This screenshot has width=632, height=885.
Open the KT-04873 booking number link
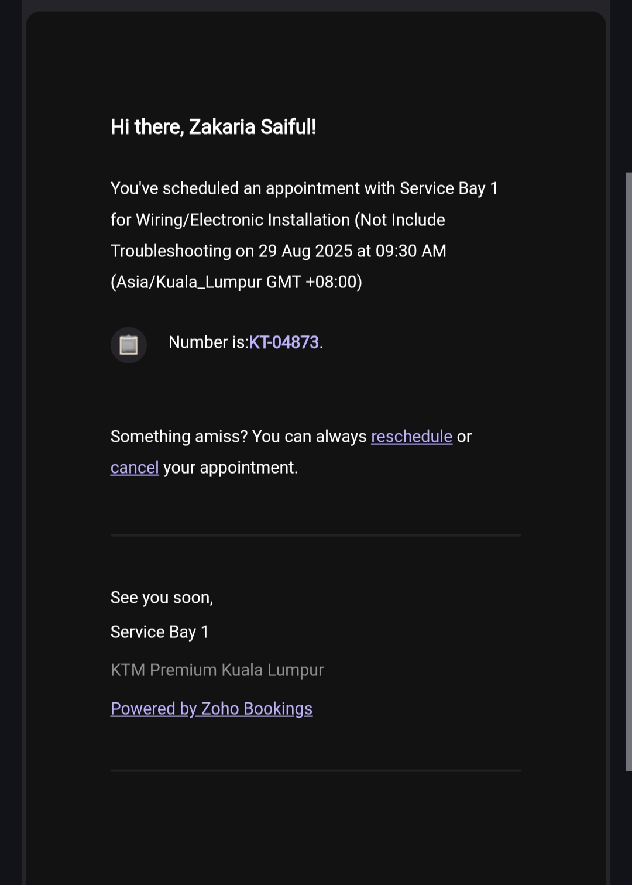click(284, 342)
